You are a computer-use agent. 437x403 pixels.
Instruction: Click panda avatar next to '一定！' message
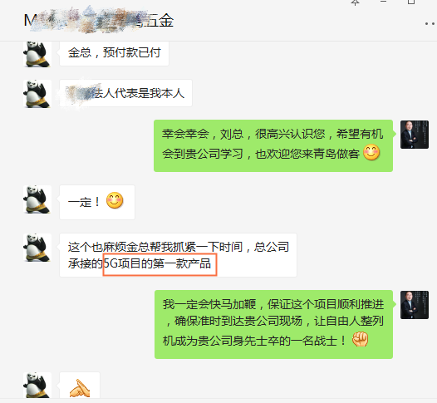pos(37,199)
